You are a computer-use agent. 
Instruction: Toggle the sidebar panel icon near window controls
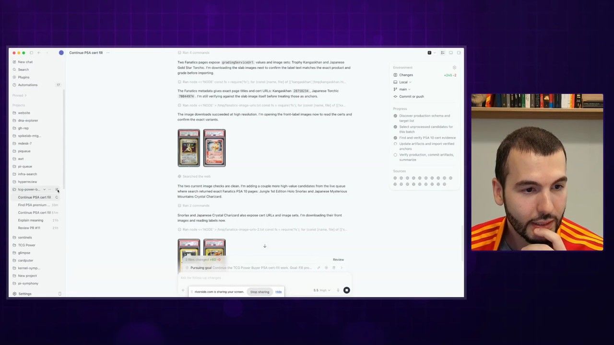coord(31,53)
